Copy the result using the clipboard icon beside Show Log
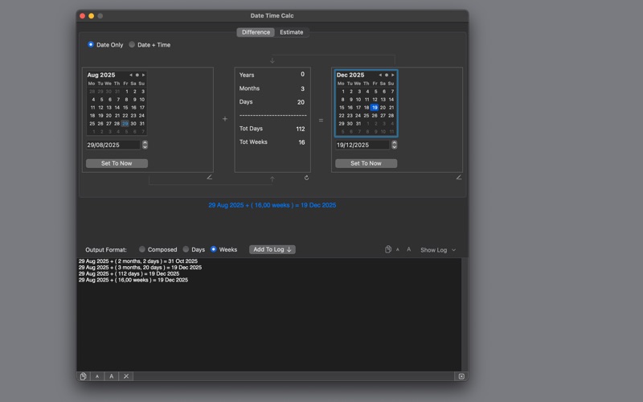 point(388,249)
